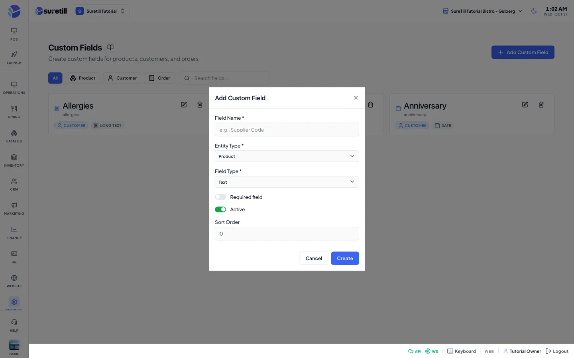Click the Search fields box
Screen dimensions: 574x358
point(225,78)
